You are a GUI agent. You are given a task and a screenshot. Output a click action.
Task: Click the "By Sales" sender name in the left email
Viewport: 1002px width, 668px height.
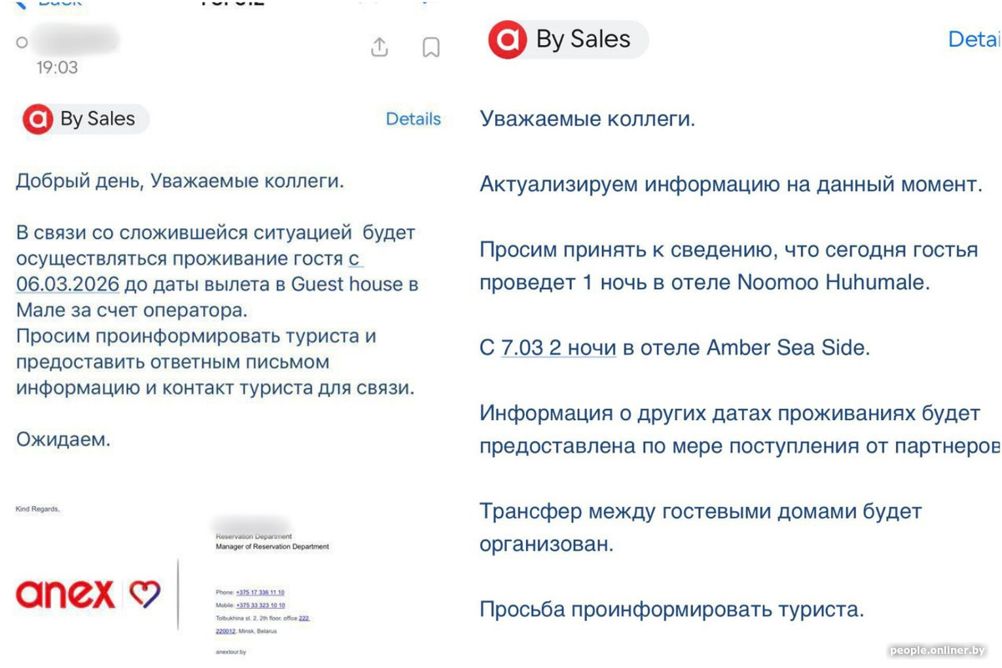point(98,119)
